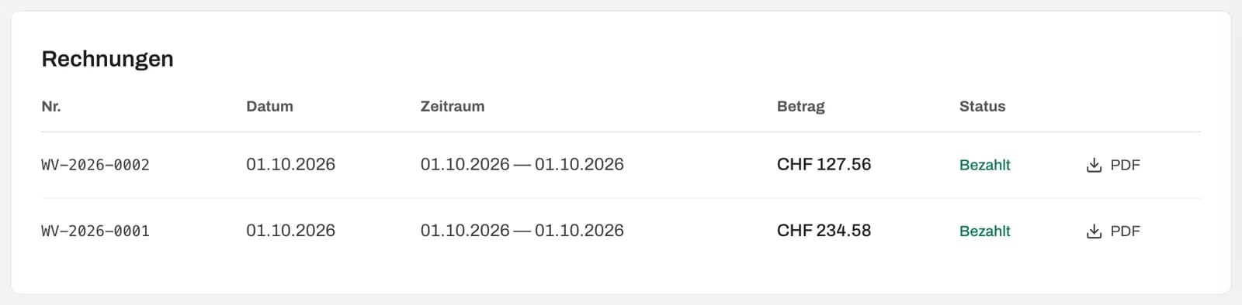Click the Zeitraum range of invoice WV-2026-0002
1242x305 pixels.
tap(522, 164)
